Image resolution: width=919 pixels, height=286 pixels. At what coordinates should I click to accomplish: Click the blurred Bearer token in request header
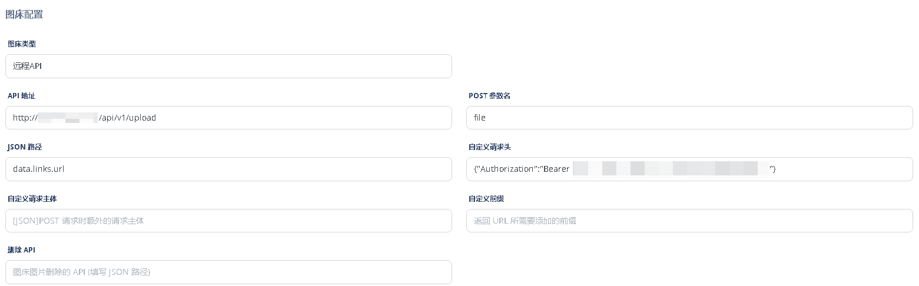(670, 169)
